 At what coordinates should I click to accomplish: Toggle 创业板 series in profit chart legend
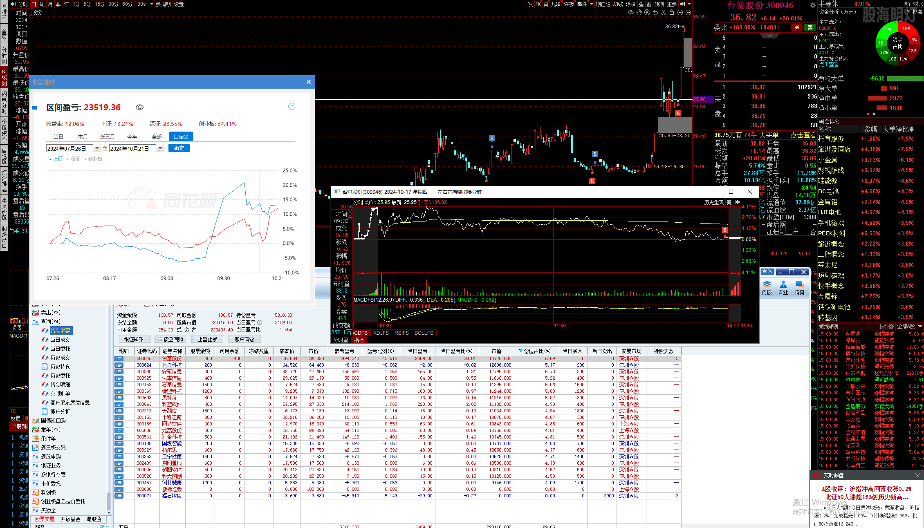coord(94,159)
